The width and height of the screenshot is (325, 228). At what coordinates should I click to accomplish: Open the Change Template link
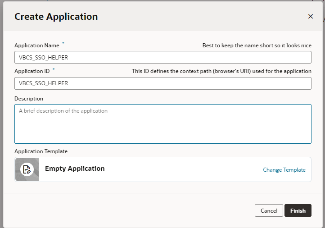(284, 170)
